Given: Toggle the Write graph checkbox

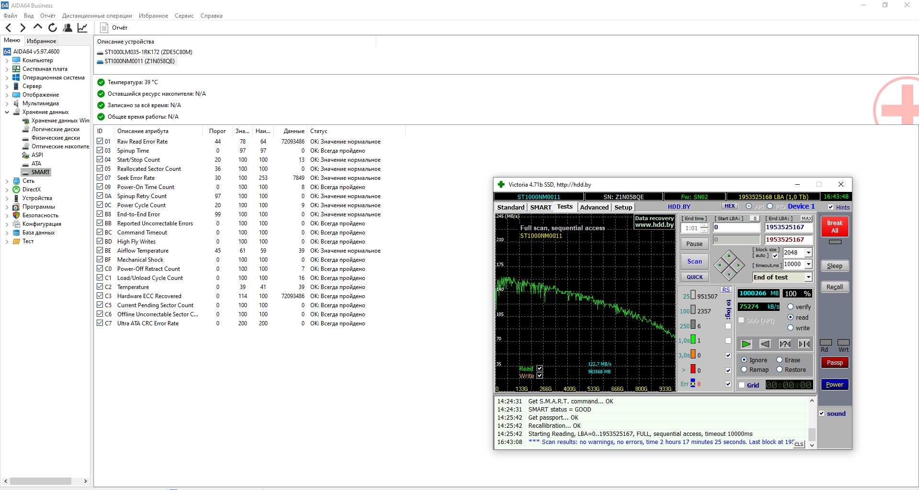Looking at the screenshot, I should (x=539, y=376).
